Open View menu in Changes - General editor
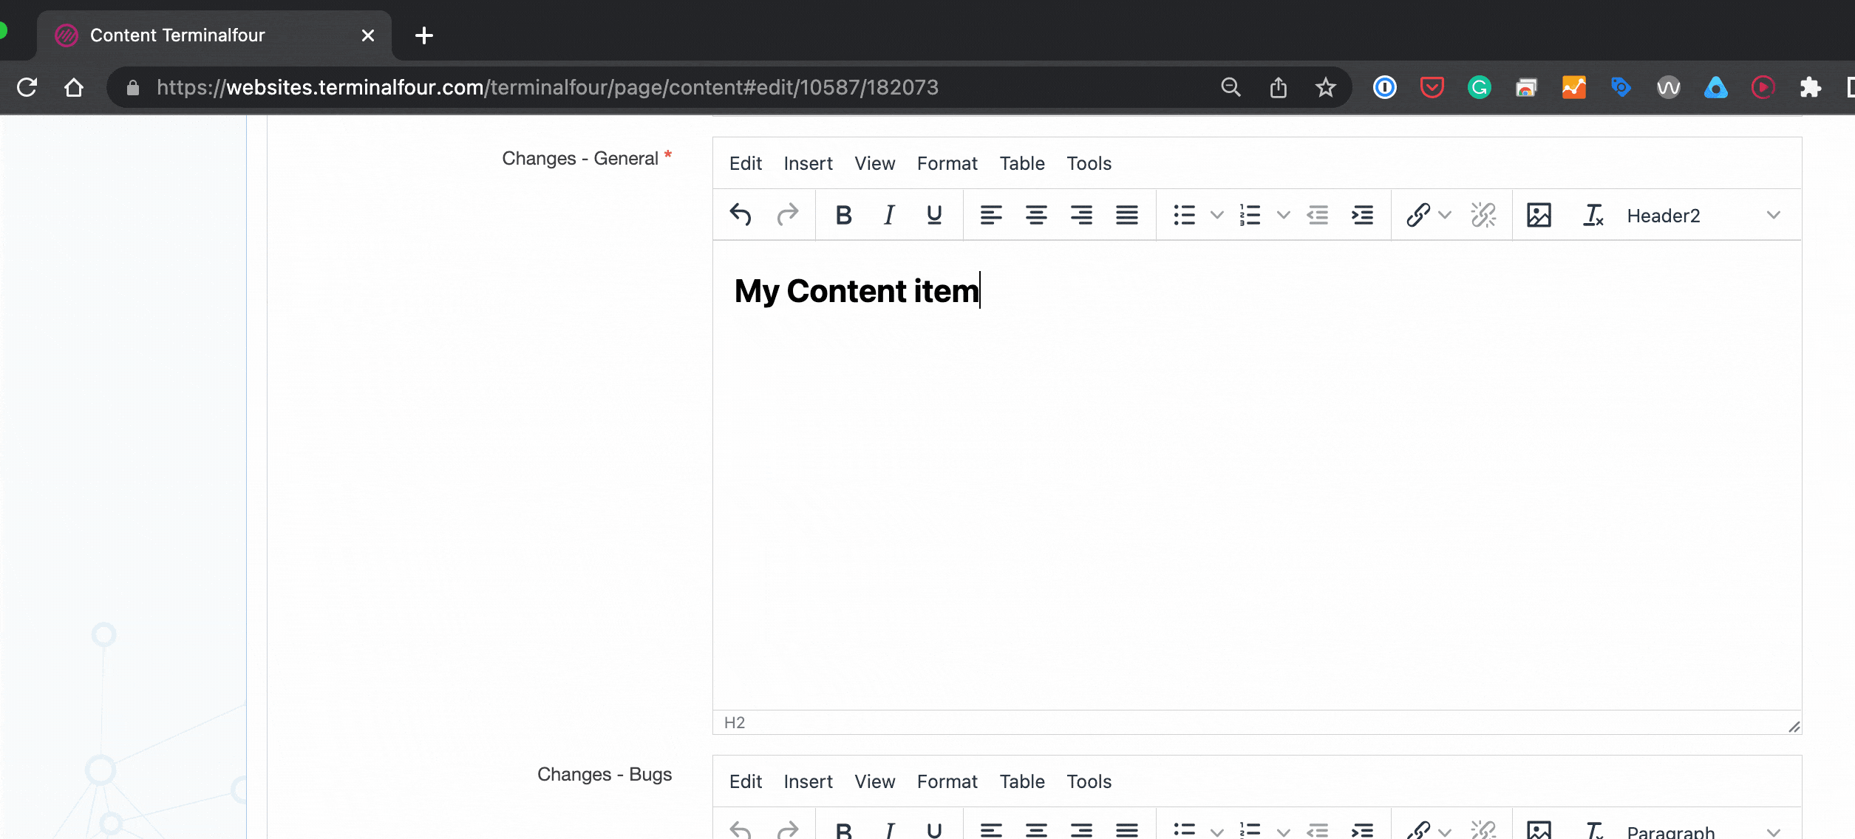This screenshot has width=1855, height=839. click(874, 163)
